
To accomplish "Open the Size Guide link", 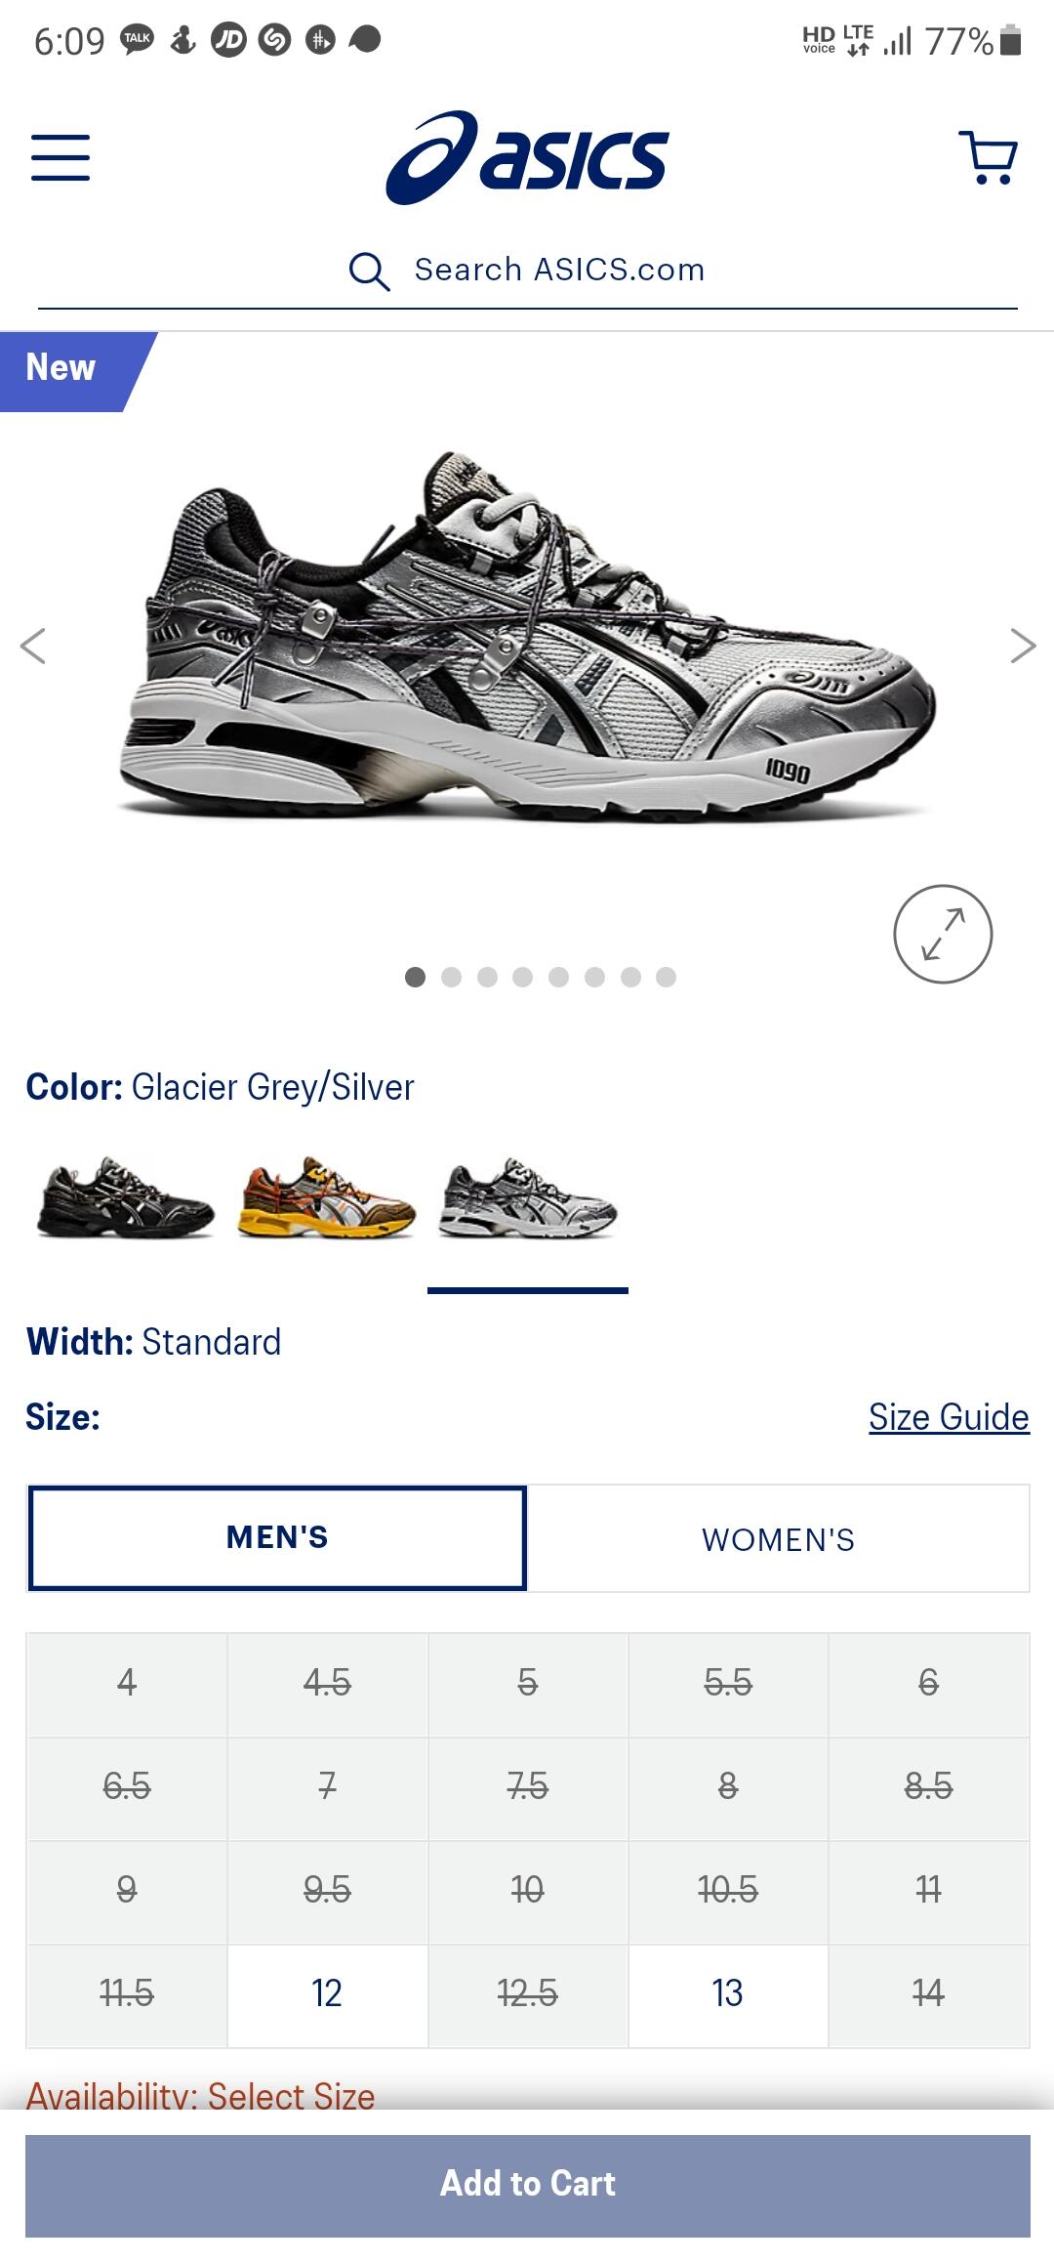I will pos(949,1417).
